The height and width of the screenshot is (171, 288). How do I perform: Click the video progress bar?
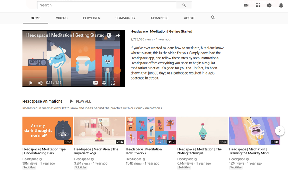pos(71,78)
